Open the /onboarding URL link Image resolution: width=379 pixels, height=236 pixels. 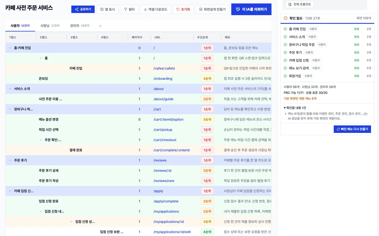[163, 79]
